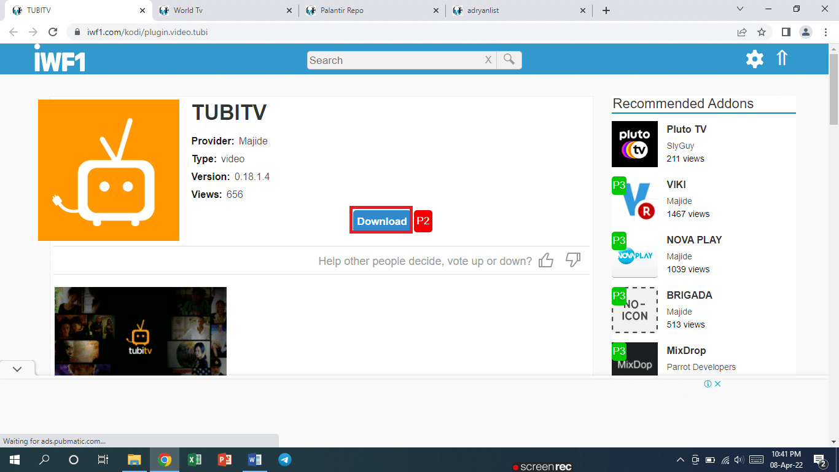The image size is (839, 472).
Task: Open the volume control icon
Action: (739, 460)
